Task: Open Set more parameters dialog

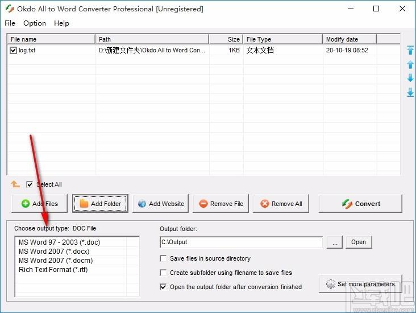Action: click(x=360, y=284)
